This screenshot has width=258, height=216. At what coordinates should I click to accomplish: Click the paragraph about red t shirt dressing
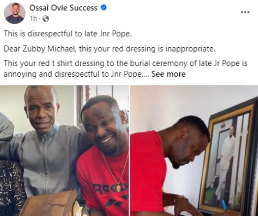point(126,69)
